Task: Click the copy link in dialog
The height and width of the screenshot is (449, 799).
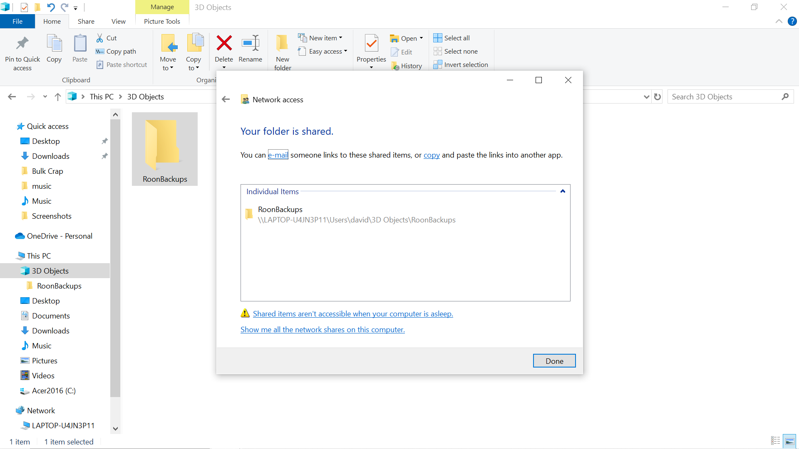Action: point(432,155)
